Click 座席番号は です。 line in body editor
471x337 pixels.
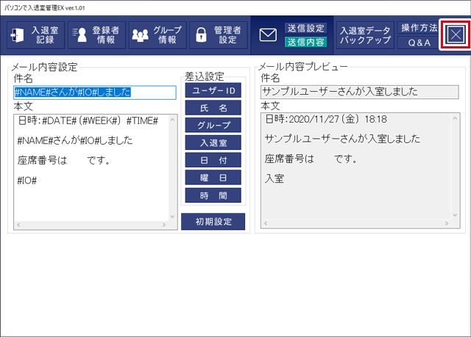(64, 161)
